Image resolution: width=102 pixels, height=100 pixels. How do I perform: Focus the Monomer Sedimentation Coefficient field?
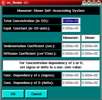tap(71, 46)
